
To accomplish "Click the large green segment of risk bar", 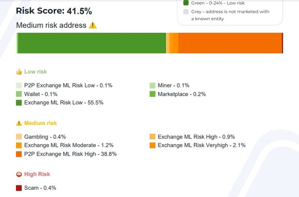I will (91, 43).
